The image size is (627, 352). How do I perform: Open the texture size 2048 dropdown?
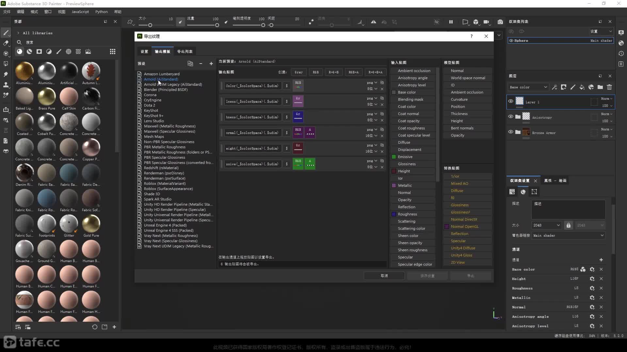(x=546, y=225)
